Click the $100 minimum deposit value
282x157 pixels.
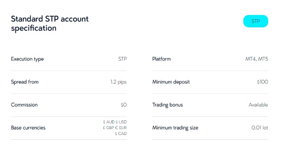point(262,82)
